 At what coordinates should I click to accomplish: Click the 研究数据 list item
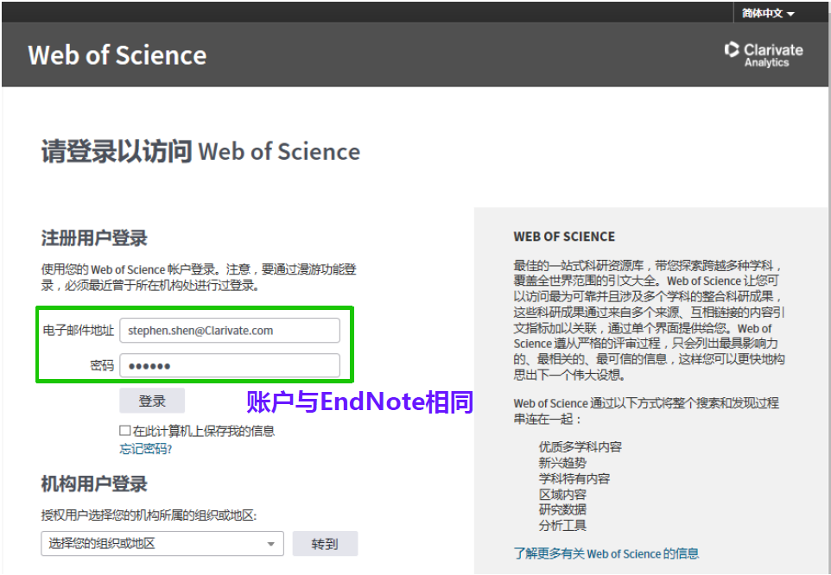click(562, 510)
